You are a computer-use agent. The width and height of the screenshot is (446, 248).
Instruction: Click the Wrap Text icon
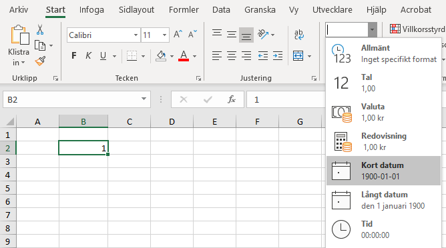[298, 35]
